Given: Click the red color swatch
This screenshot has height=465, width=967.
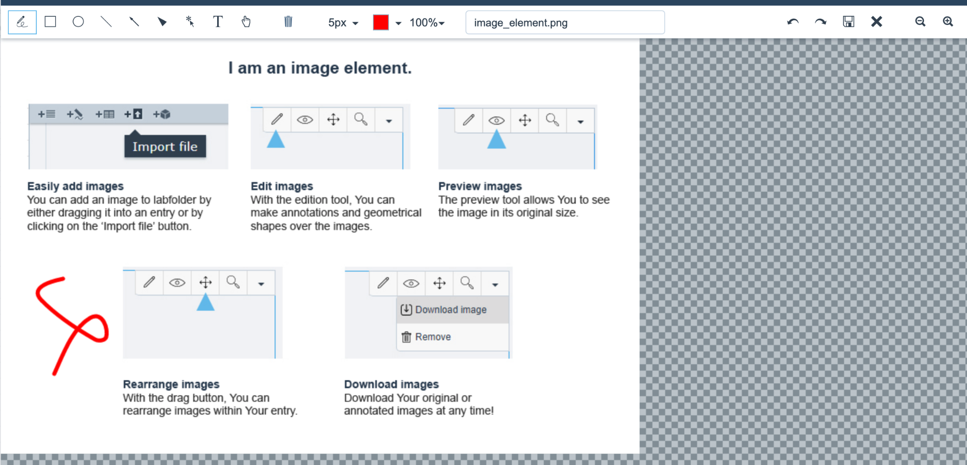Looking at the screenshot, I should 381,22.
